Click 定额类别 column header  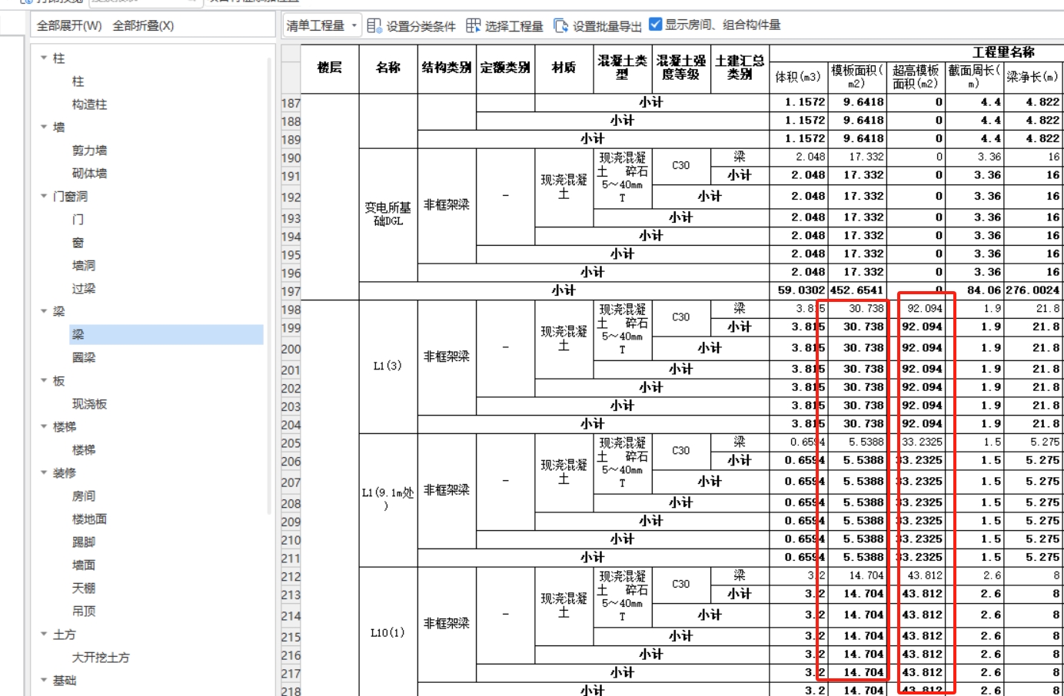(505, 68)
